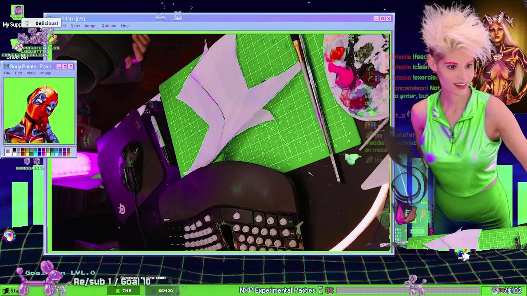
Task: Click the NXP Experimental Pasties label
Action: coord(277,291)
